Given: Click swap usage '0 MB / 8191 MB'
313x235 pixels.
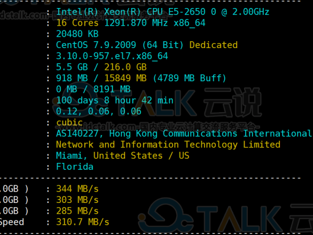Looking at the screenshot, I should (93, 89).
